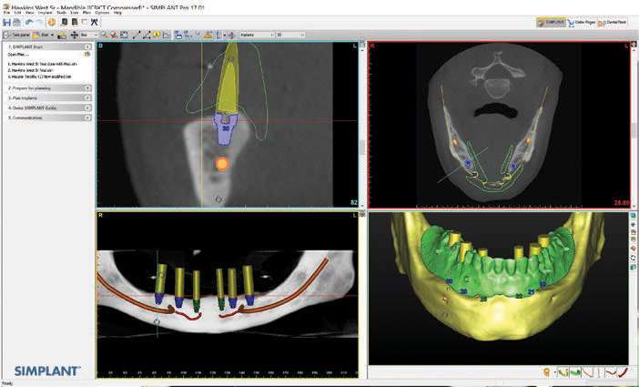Click the orange nerve marker in cross-section view
The image size is (639, 387).
[x=220, y=164]
